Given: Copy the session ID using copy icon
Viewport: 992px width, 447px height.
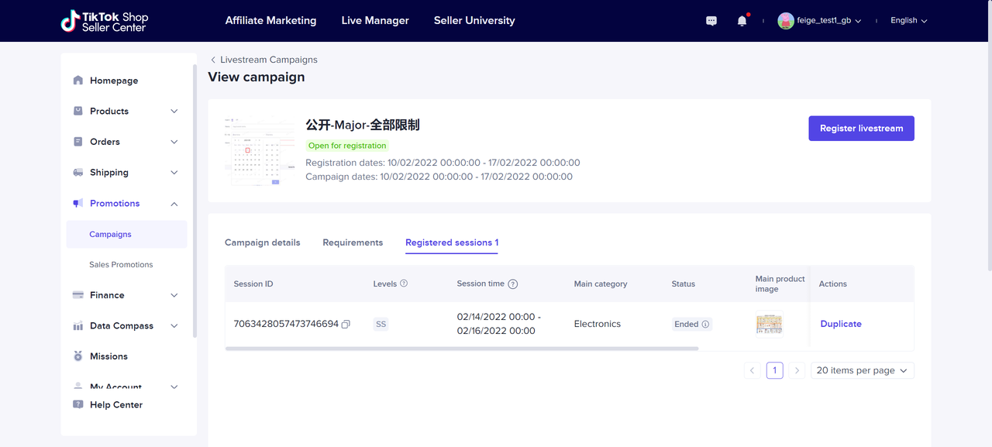Looking at the screenshot, I should (346, 324).
